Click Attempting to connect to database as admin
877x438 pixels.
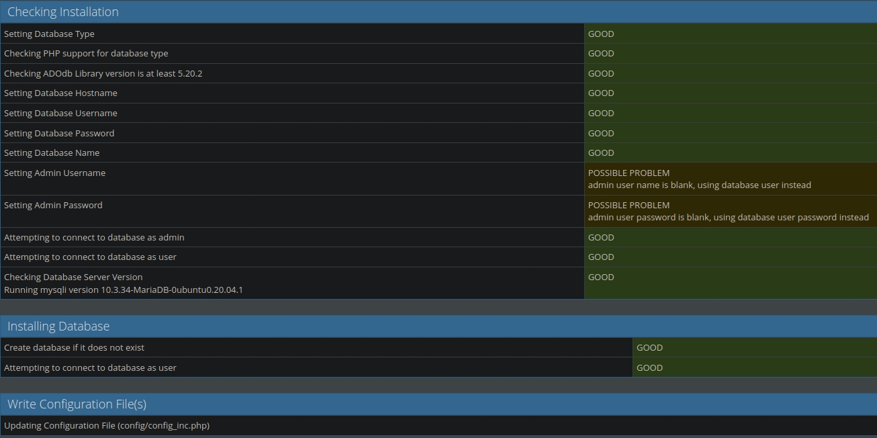(x=94, y=238)
